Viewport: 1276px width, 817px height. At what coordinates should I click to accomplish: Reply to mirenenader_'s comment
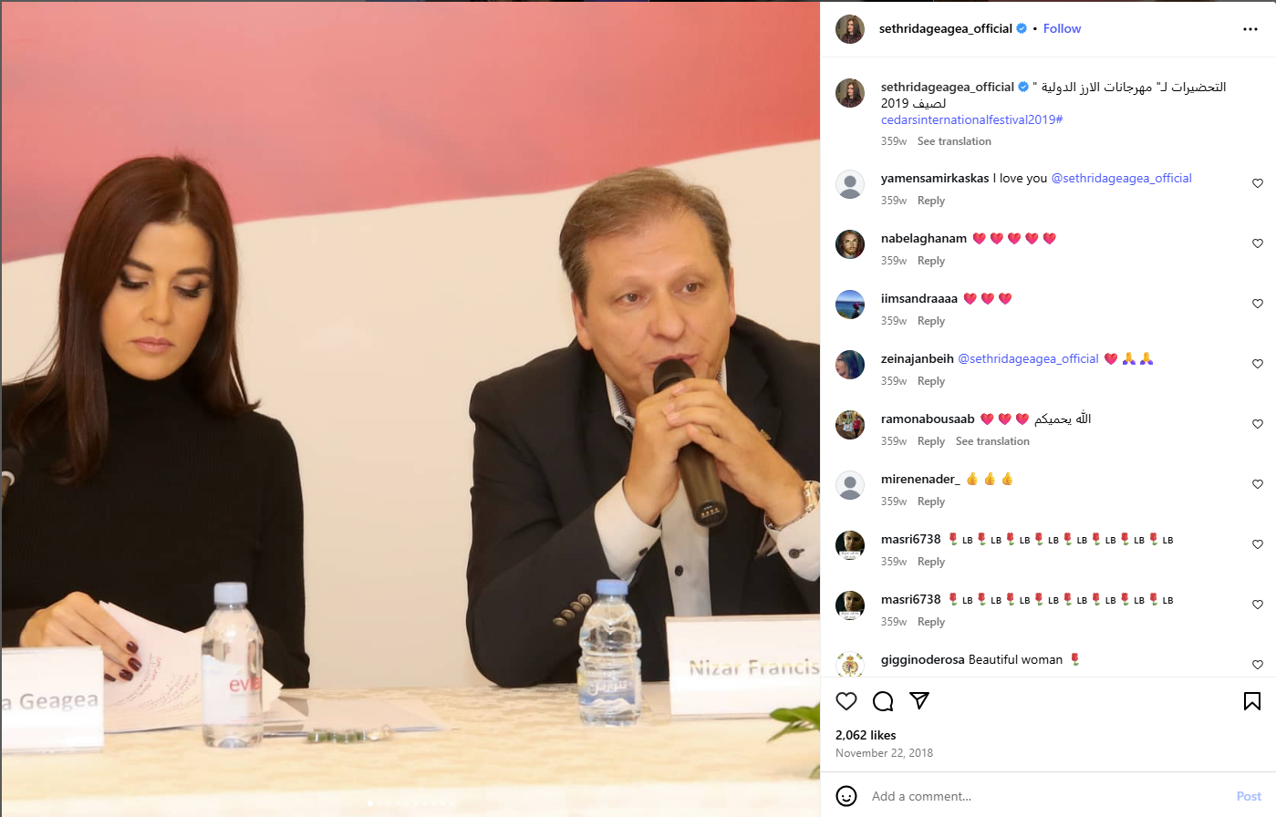click(931, 502)
